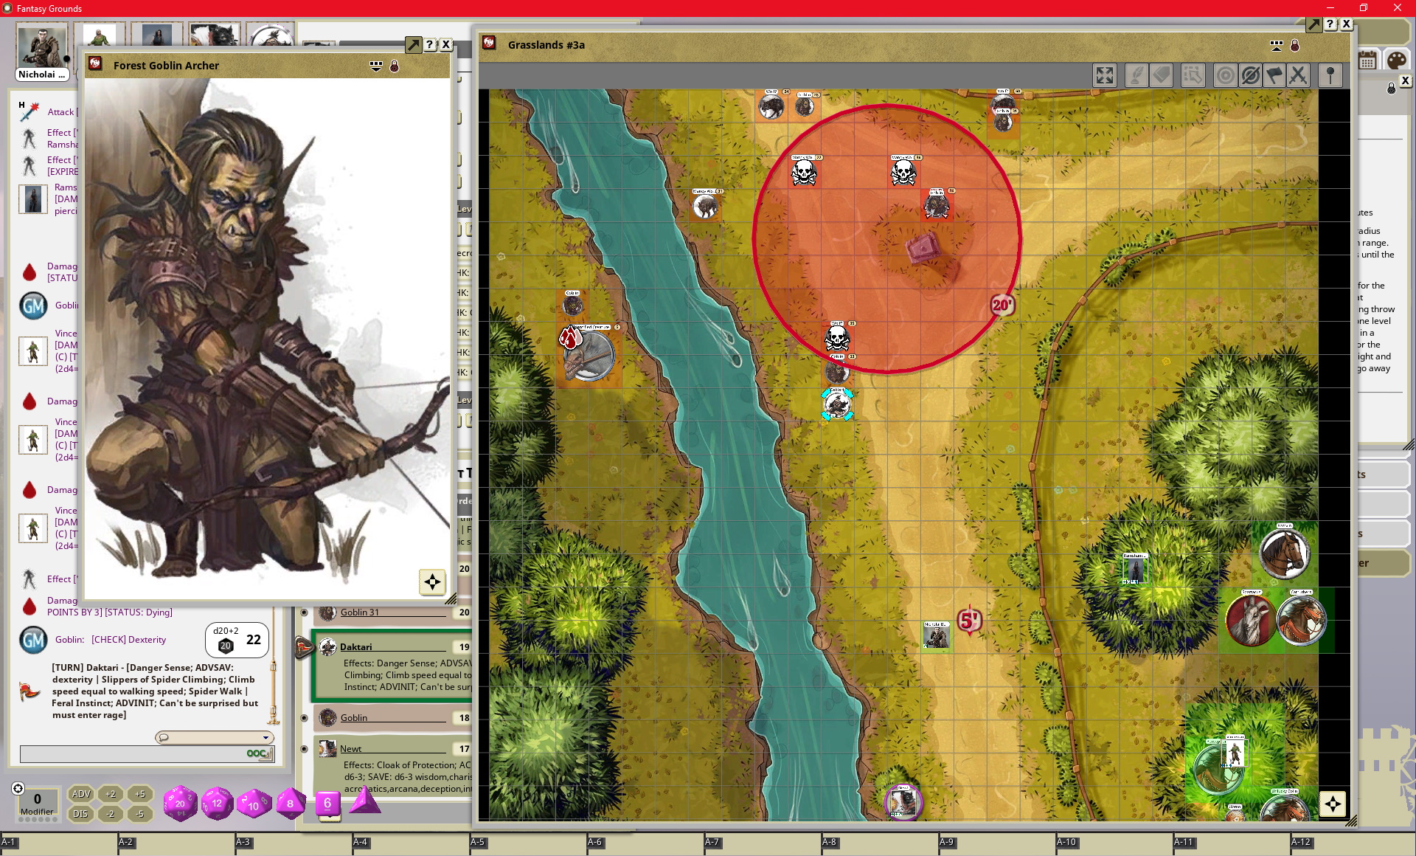
Task: Toggle the lock on Grasslands #3a map
Action: [x=1295, y=46]
